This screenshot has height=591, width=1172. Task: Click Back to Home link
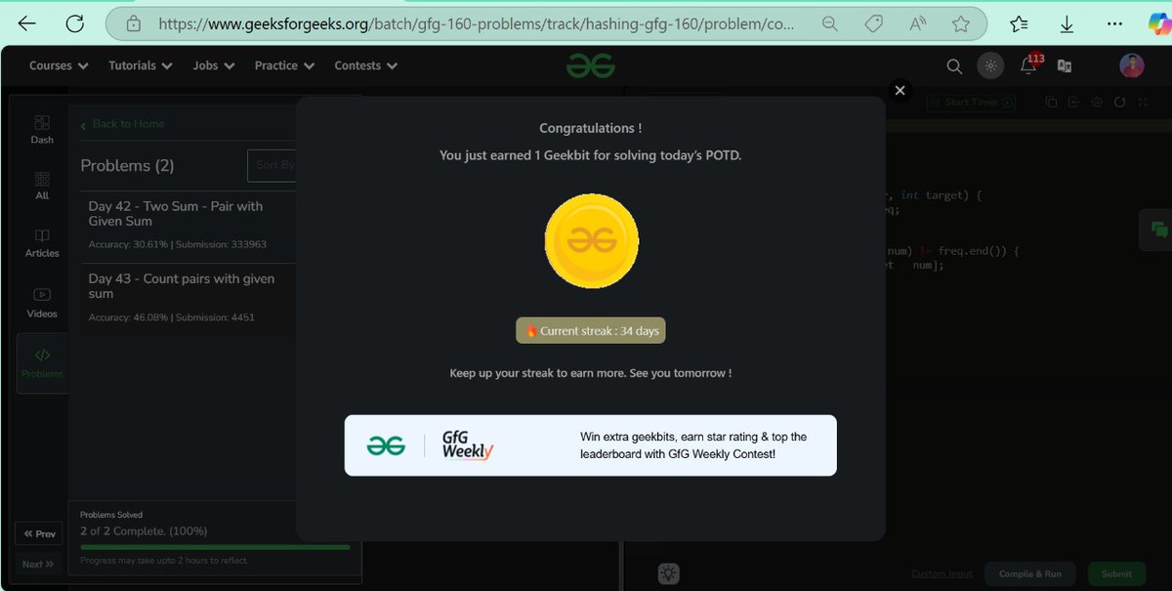point(122,124)
